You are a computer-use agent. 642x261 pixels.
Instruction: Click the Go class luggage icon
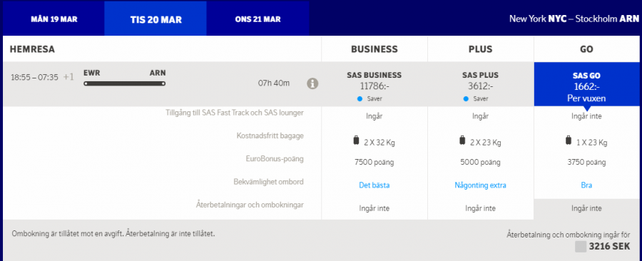(x=569, y=140)
